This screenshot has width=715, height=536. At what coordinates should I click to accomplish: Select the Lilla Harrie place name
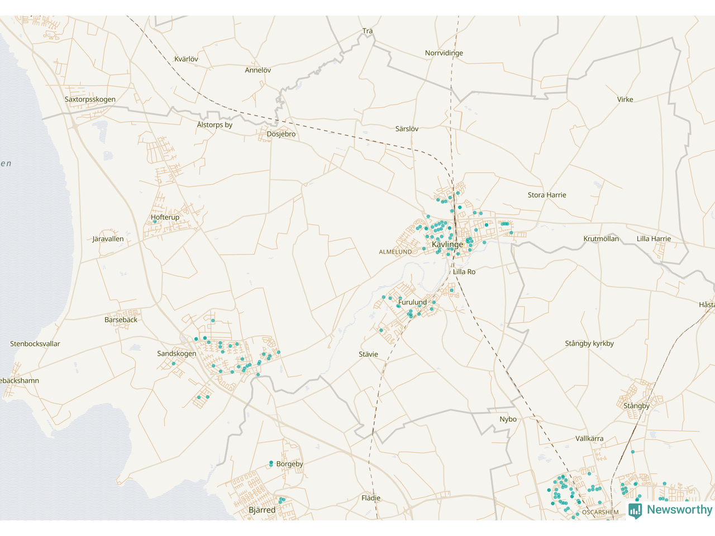[654, 238]
